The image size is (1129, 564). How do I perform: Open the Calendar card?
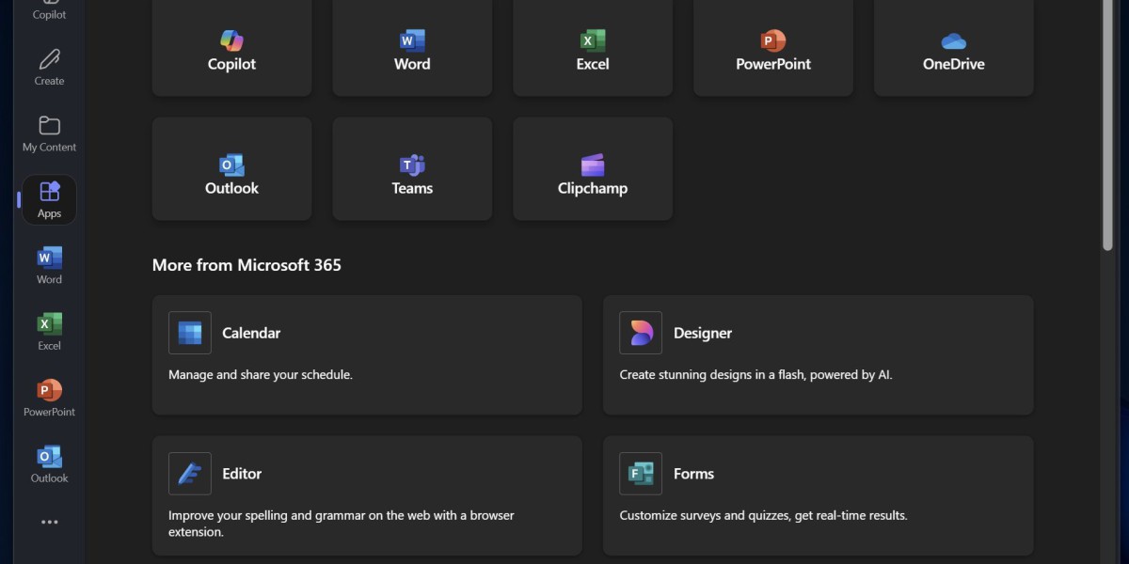tap(367, 354)
